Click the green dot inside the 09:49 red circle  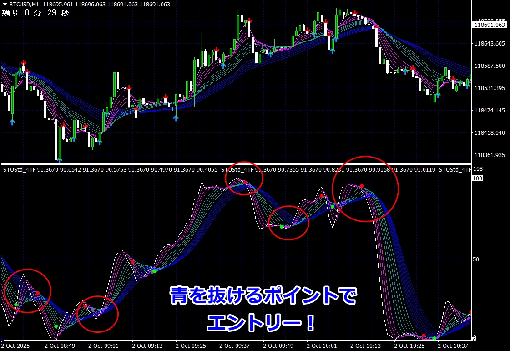click(281, 226)
